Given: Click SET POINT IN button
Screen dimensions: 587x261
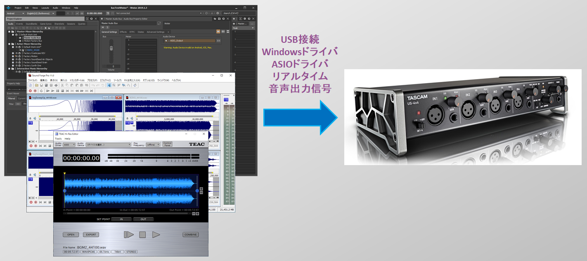Looking at the screenshot, I should coord(121,219).
